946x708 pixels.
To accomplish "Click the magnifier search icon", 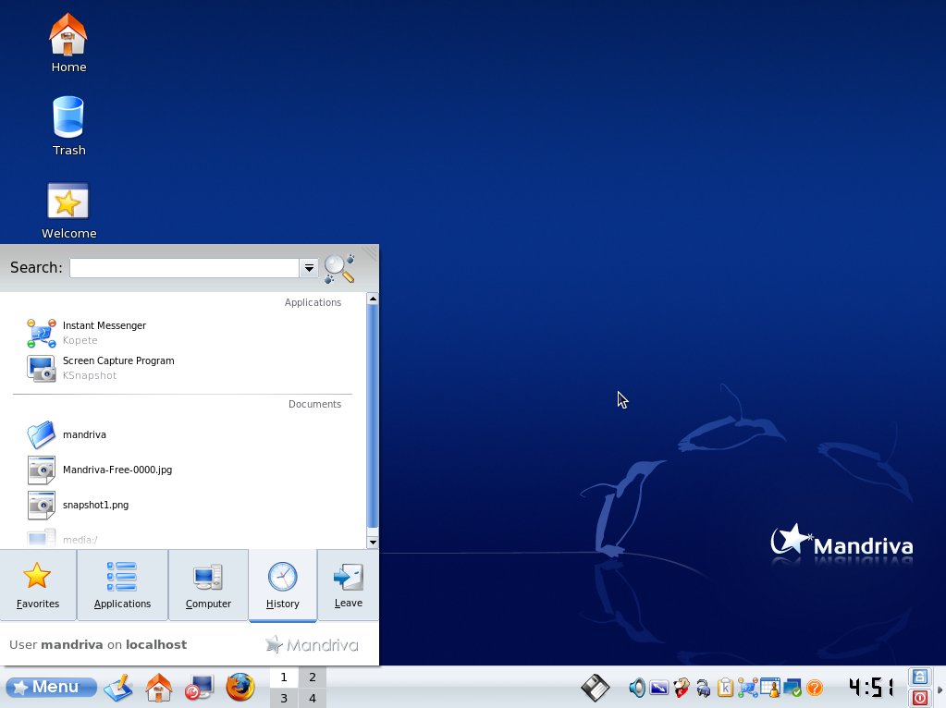I will 339,268.
